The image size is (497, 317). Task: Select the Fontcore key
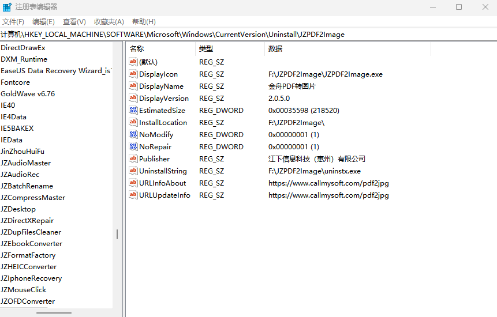(x=15, y=82)
